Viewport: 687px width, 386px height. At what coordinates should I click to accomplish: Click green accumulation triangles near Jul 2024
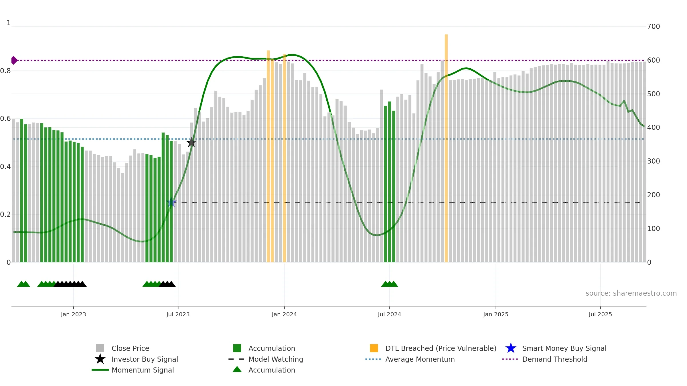(x=390, y=284)
